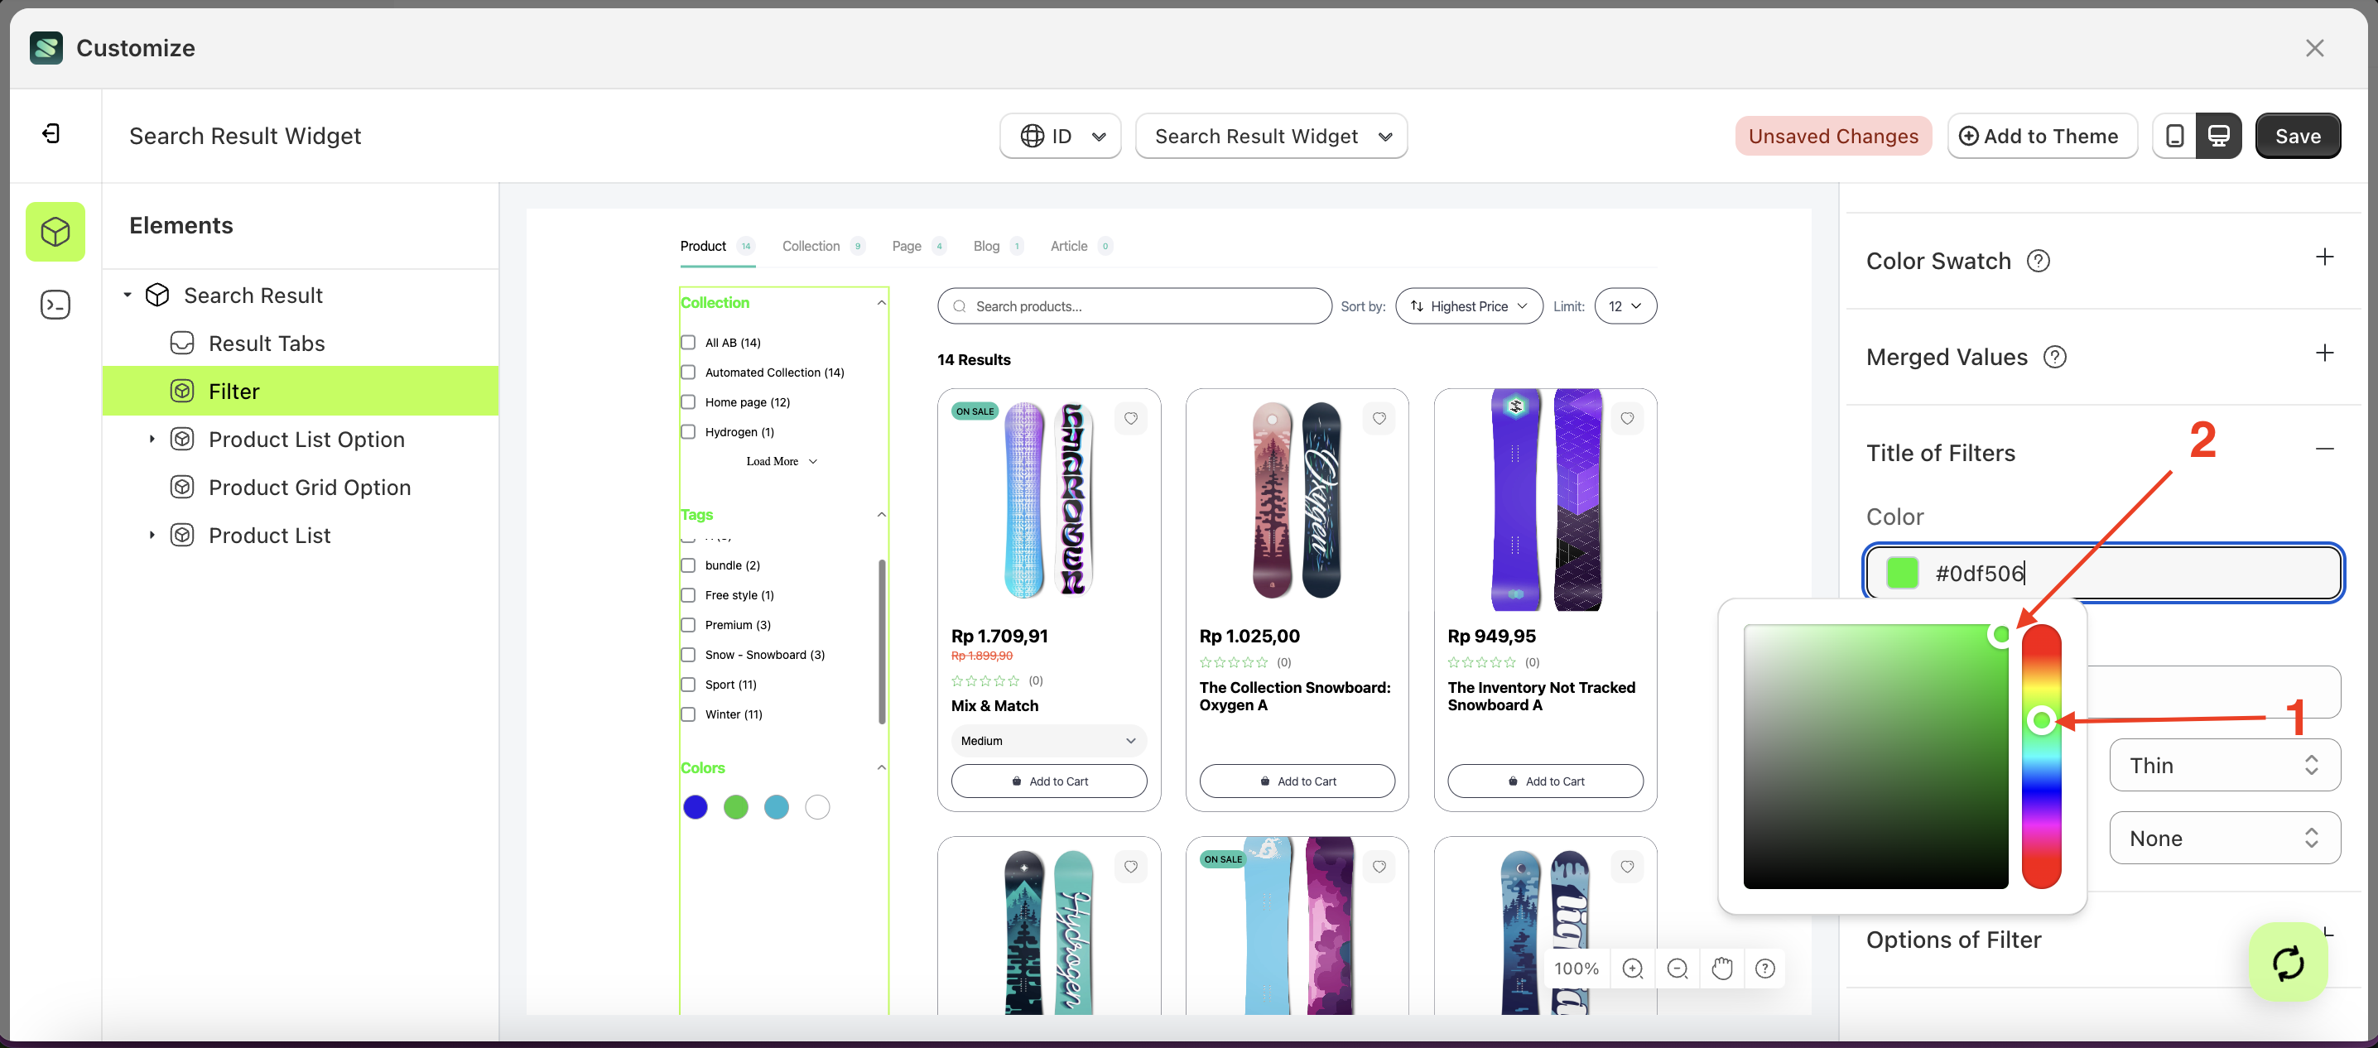Check the Home page (12) collection filter
This screenshot has height=1048, width=2378.
pyautogui.click(x=688, y=401)
